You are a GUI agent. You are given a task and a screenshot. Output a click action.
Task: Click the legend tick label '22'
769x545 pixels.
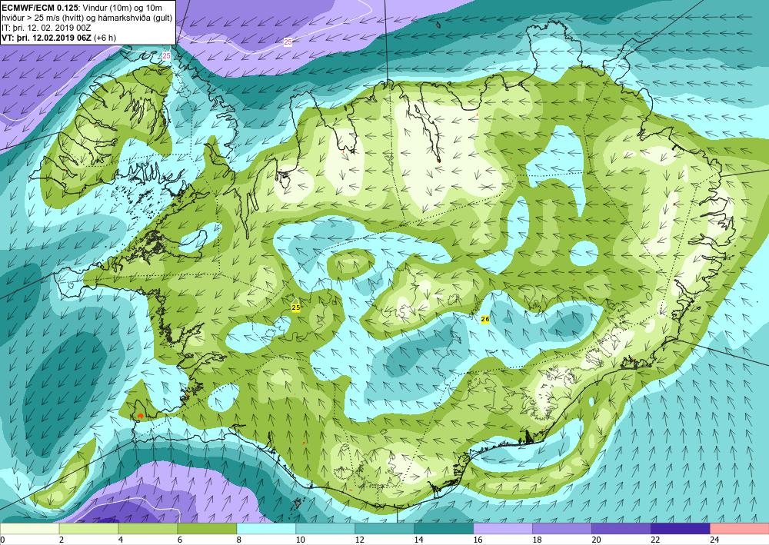point(655,540)
